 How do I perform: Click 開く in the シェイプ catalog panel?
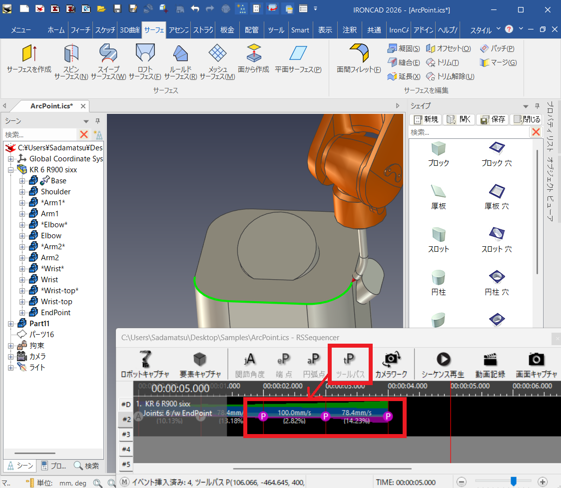pos(459,119)
